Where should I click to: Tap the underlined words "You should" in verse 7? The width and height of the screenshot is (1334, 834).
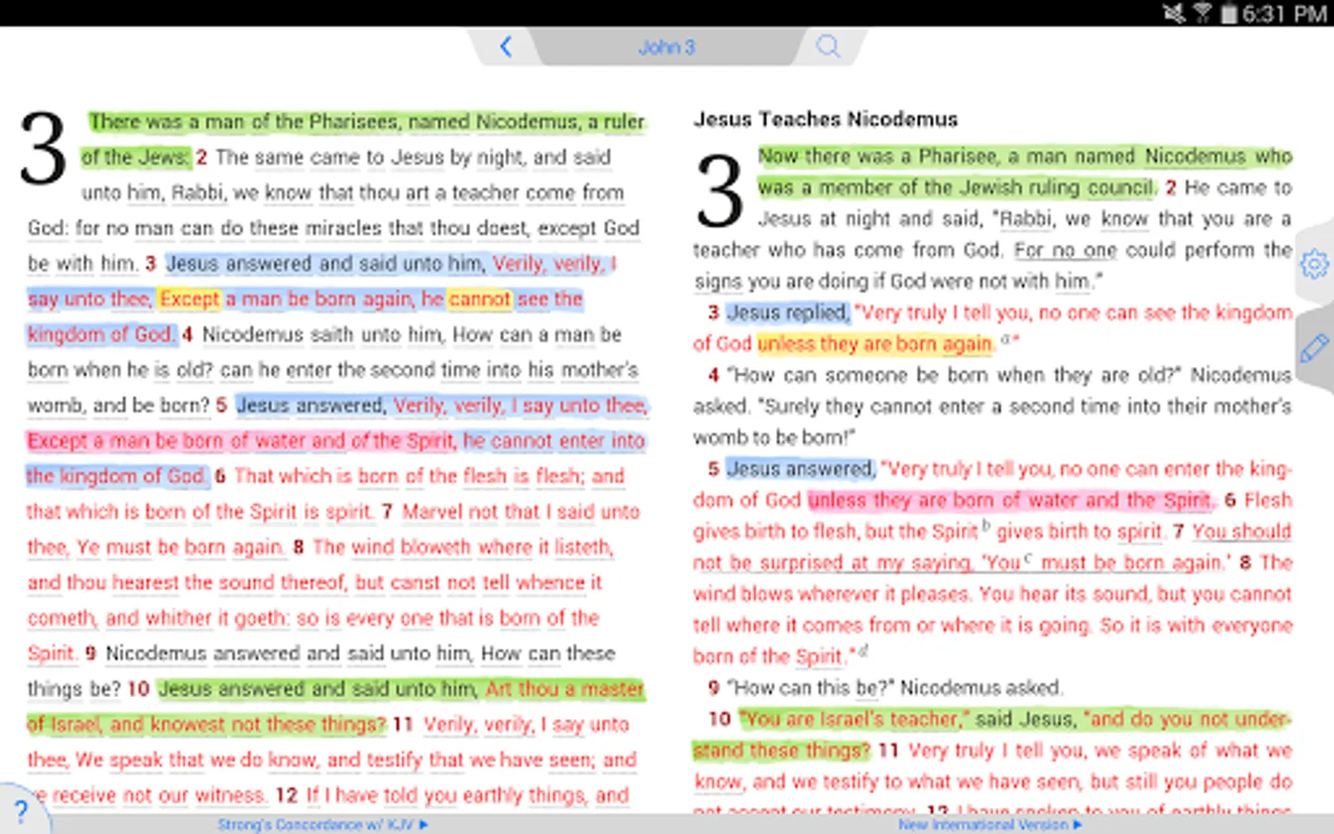coord(1241,532)
